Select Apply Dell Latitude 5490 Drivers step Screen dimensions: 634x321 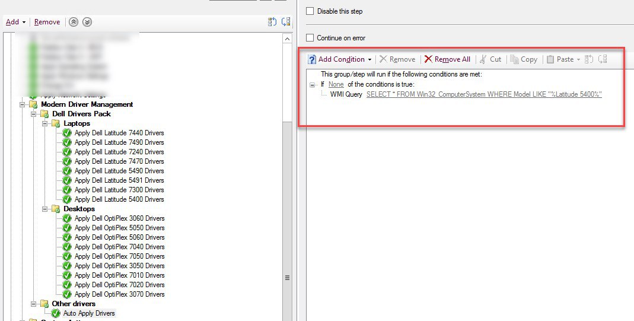pyautogui.click(x=119, y=171)
